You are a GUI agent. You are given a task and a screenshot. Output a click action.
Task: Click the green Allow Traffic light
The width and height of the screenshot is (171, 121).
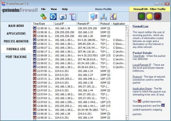[x=142, y=16]
